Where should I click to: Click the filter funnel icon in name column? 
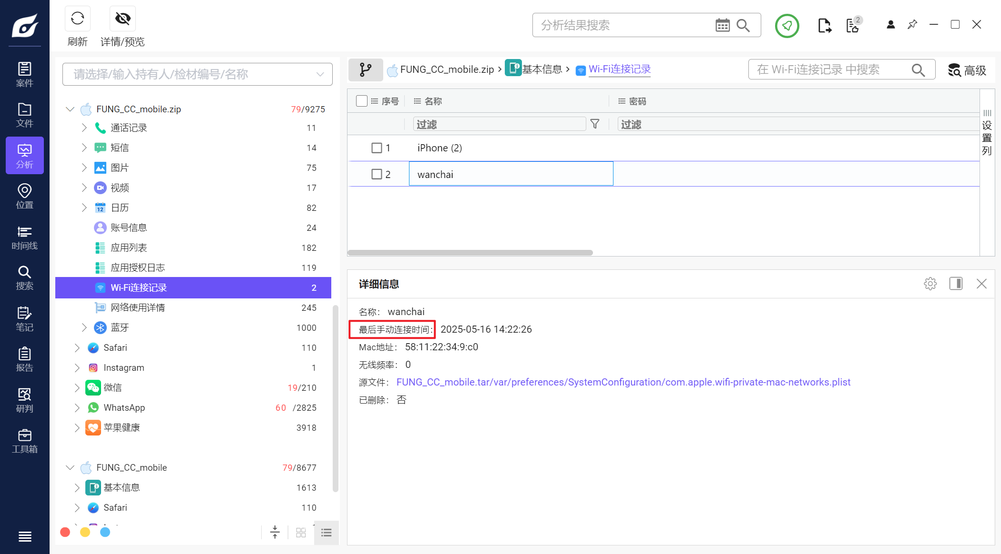[594, 124]
